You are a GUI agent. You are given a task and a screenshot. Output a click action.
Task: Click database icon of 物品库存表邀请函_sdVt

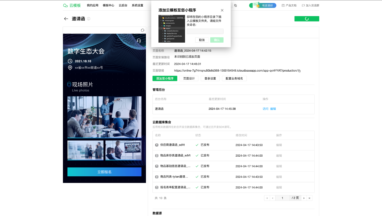157,156
